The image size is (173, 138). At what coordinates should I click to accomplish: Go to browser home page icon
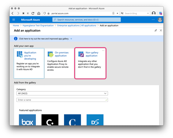pos(39,13)
